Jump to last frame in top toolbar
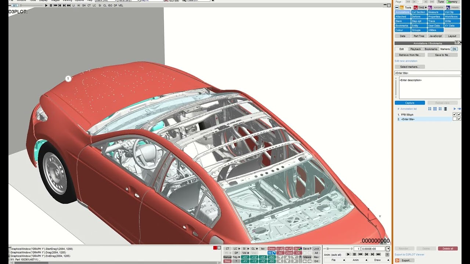The width and height of the screenshot is (470, 264). click(69, 5)
